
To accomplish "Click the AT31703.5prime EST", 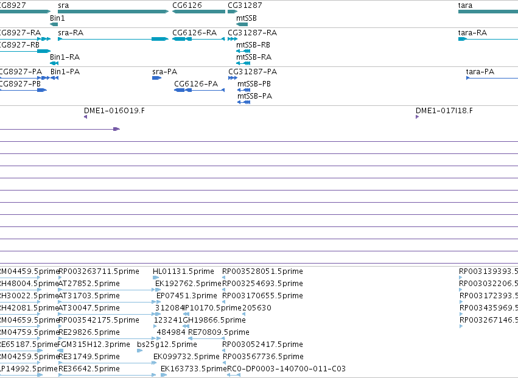I will 107,302.
